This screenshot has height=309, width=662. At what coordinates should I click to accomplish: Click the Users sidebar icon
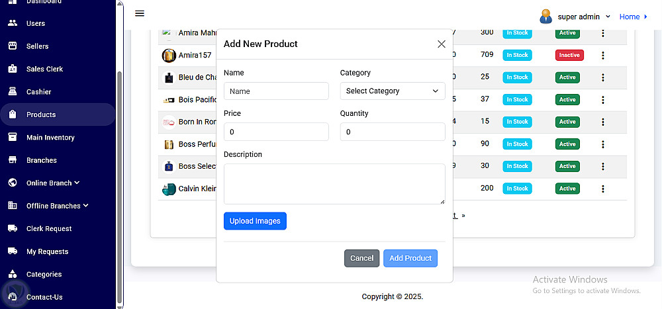click(x=13, y=23)
